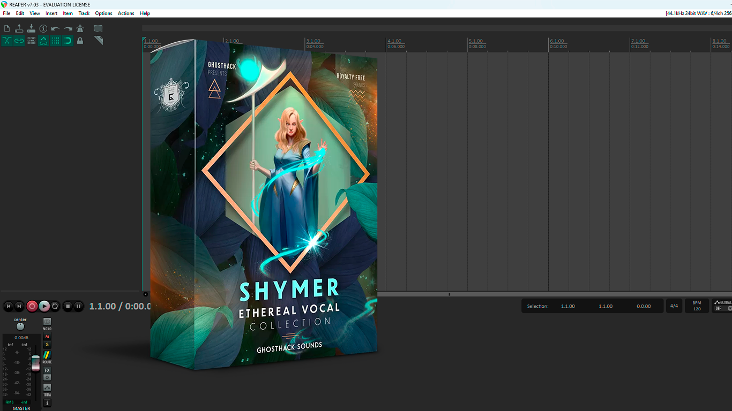Save the project with the download-arrow icon

31,28
